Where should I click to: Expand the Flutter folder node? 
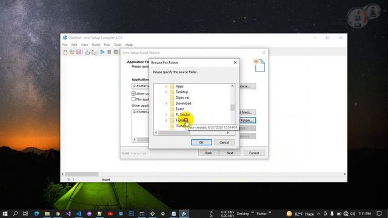[166, 121]
